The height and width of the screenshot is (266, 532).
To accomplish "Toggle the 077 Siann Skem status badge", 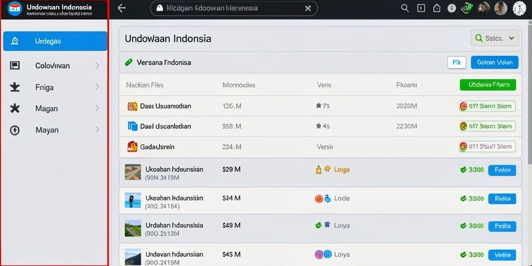I will tap(487, 106).
